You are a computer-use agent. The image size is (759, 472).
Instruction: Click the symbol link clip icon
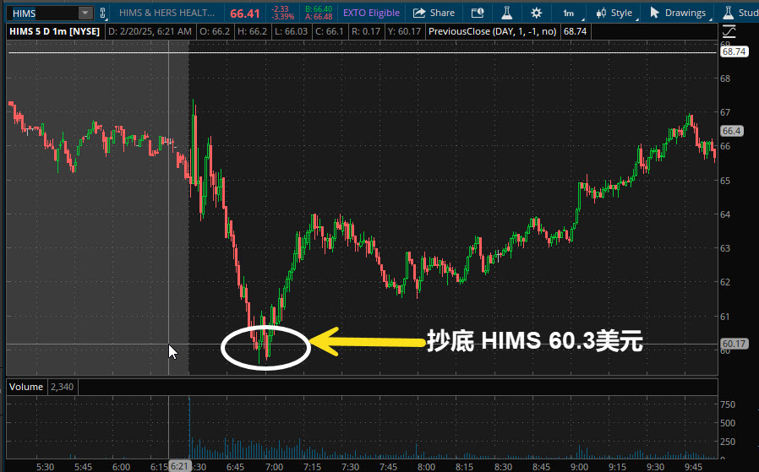click(102, 13)
